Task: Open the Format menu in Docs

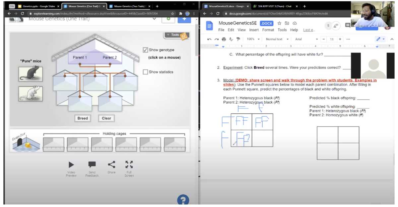Action: (268, 30)
